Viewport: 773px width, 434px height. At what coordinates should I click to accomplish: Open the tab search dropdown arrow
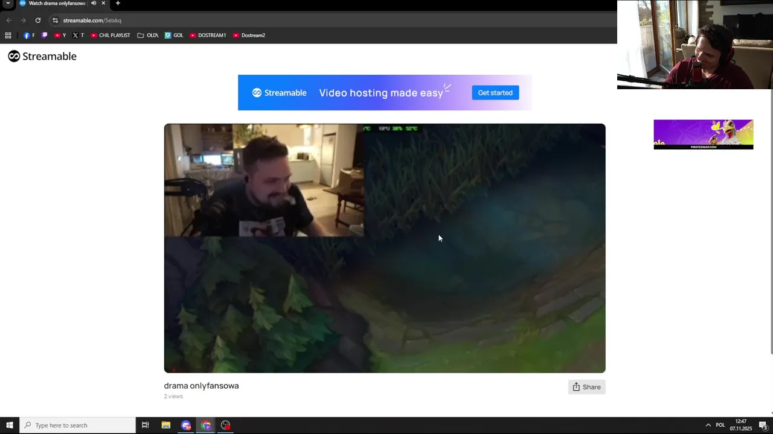click(x=8, y=3)
